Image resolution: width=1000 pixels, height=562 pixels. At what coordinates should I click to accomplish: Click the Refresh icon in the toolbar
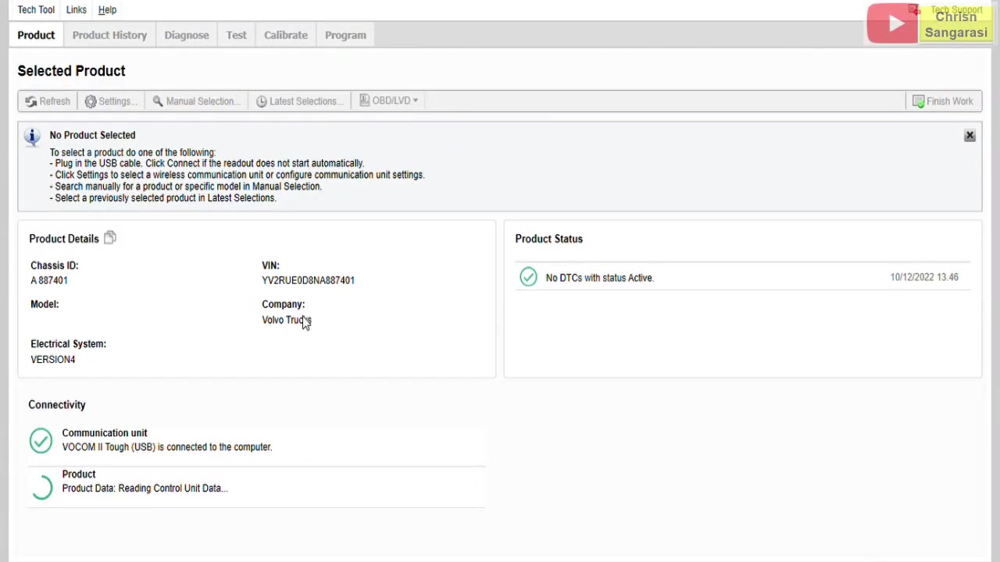click(31, 101)
